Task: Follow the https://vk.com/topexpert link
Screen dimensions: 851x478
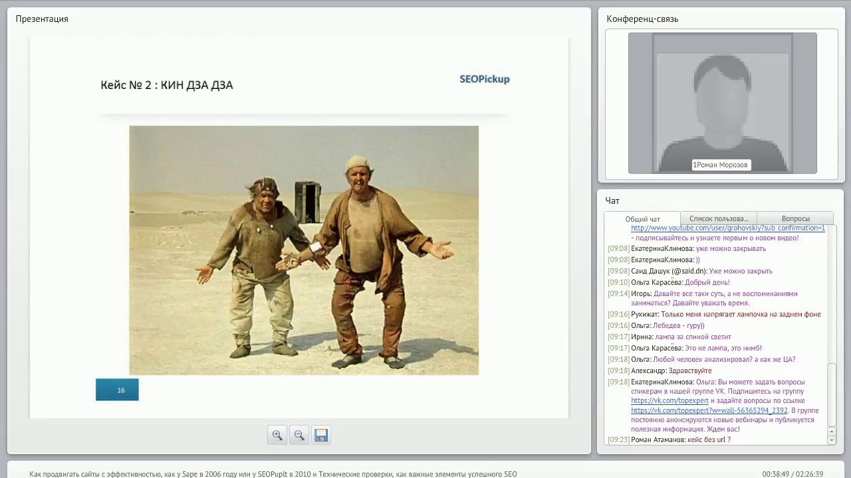Action: click(669, 401)
